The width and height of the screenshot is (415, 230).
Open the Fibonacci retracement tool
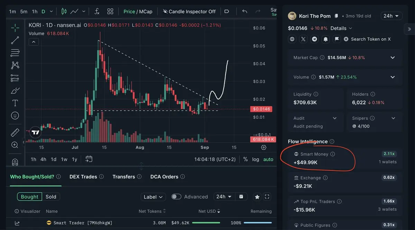click(15, 53)
